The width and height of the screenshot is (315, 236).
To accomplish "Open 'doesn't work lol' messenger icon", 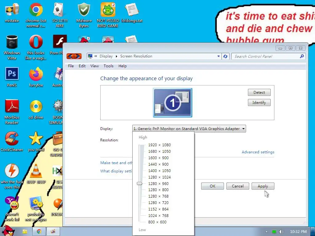I will point(12,209).
